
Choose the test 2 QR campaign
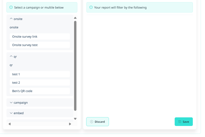[x=40, y=83]
